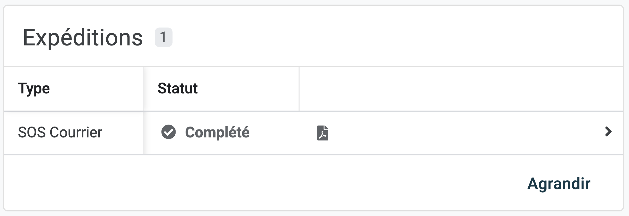Expand the shipment details using the arrow
The width and height of the screenshot is (629, 216).
(608, 132)
